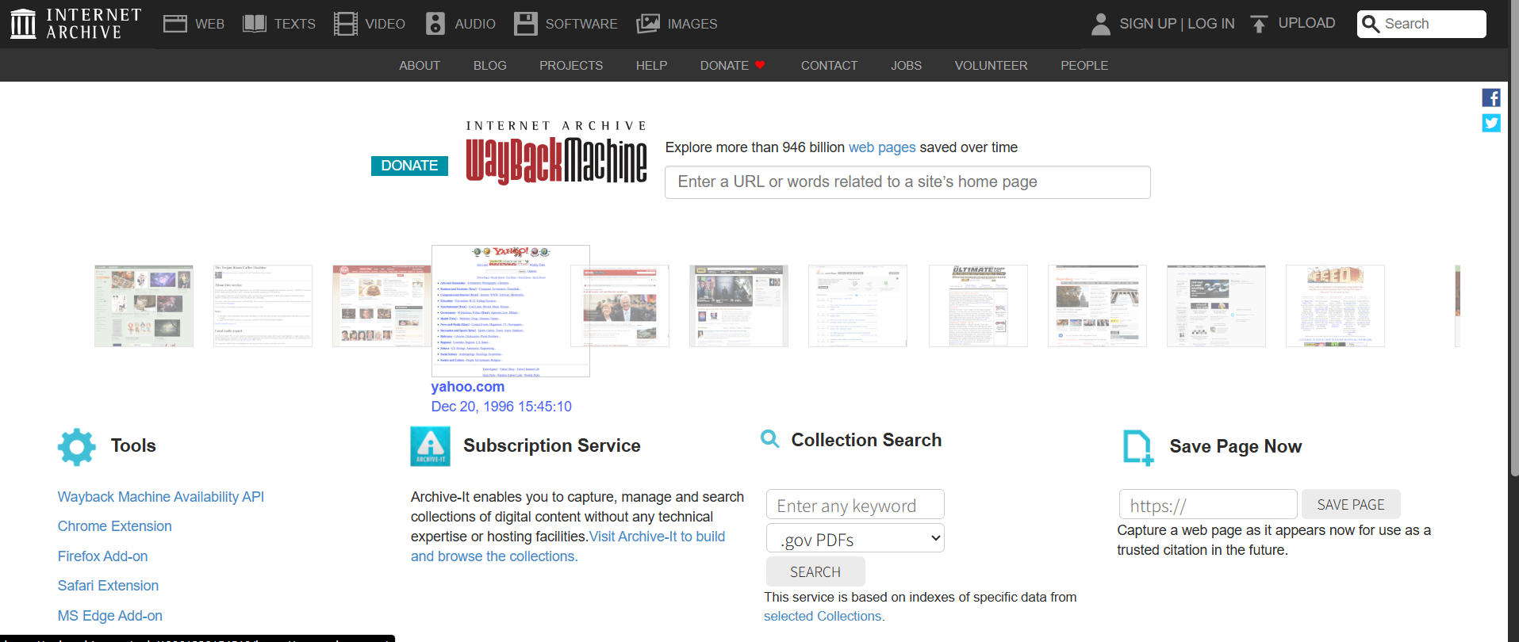Screen dimensions: 1519x642
Task: Open MS Edge Add-on link
Action: [109, 616]
